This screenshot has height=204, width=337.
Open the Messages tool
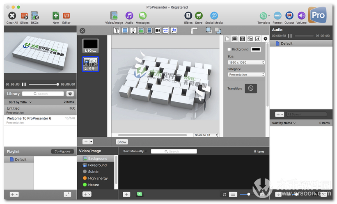click(x=142, y=16)
